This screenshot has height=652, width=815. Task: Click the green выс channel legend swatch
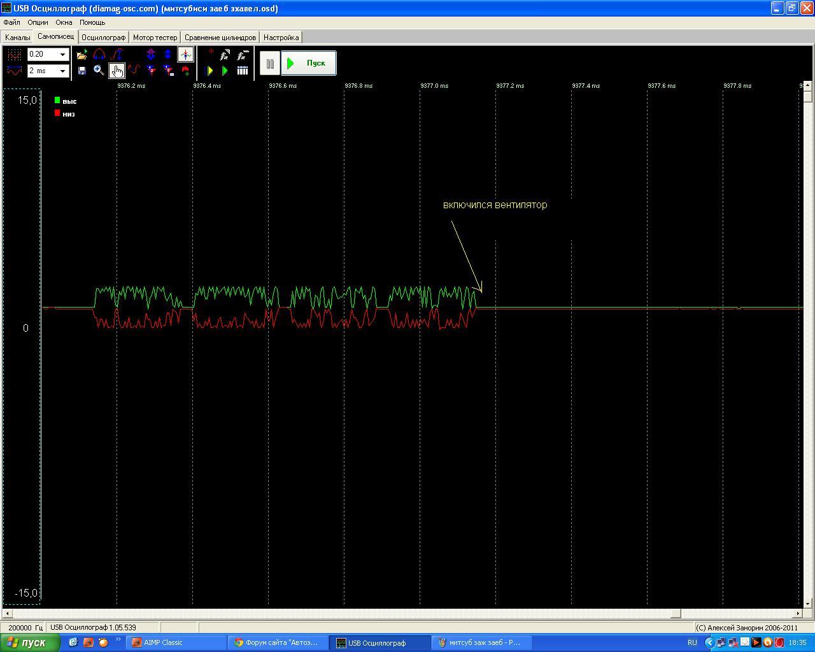(x=57, y=101)
